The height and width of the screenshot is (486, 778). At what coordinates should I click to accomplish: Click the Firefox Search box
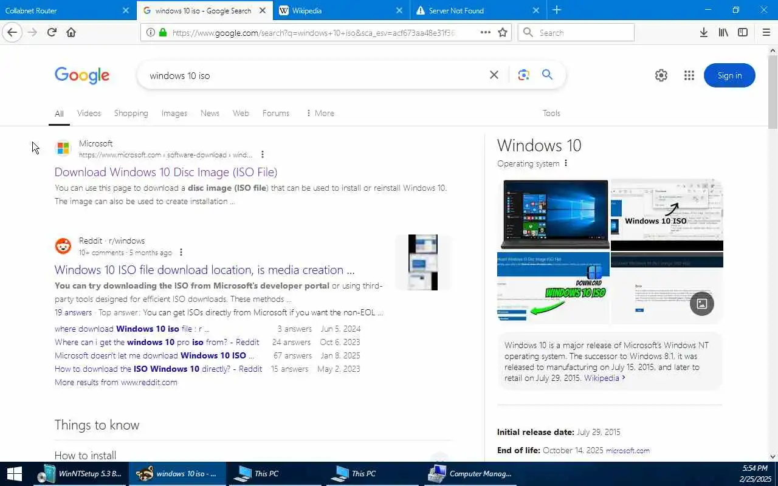click(x=576, y=32)
